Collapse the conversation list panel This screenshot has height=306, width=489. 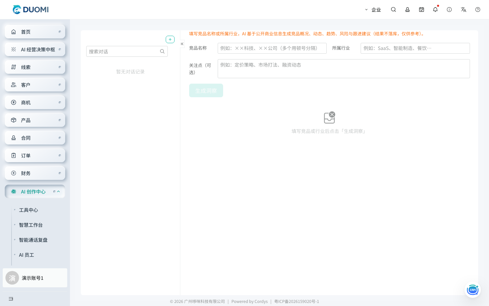[x=182, y=44]
